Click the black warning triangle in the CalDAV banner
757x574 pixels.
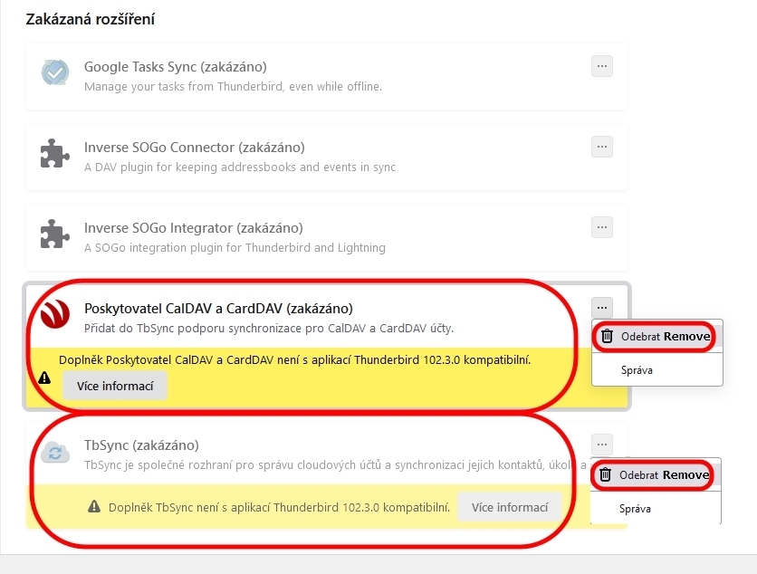44,378
